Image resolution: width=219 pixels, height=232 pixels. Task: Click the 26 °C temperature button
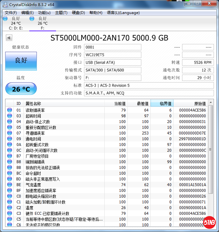(21, 89)
